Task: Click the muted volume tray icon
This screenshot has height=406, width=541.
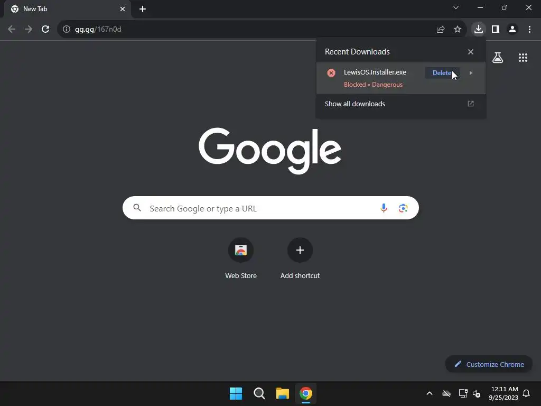Action: pos(477,393)
